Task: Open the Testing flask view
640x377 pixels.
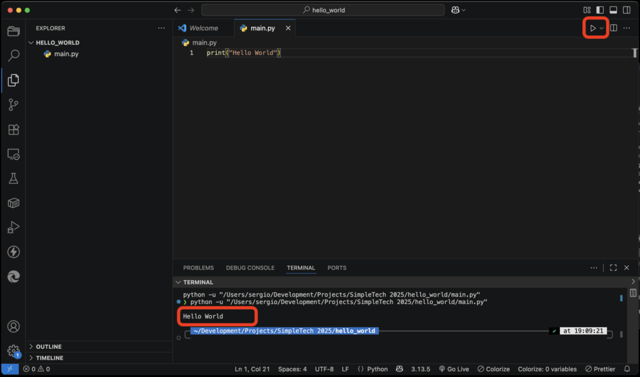Action: tap(14, 179)
